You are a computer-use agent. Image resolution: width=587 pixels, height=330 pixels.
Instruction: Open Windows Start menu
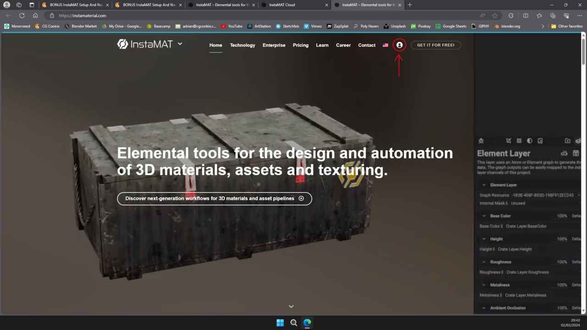(280, 323)
